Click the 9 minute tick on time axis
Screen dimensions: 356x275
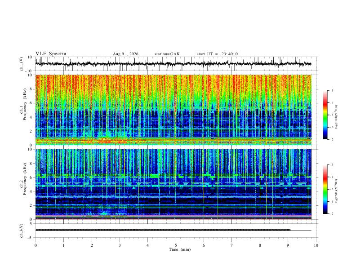tap(288, 245)
